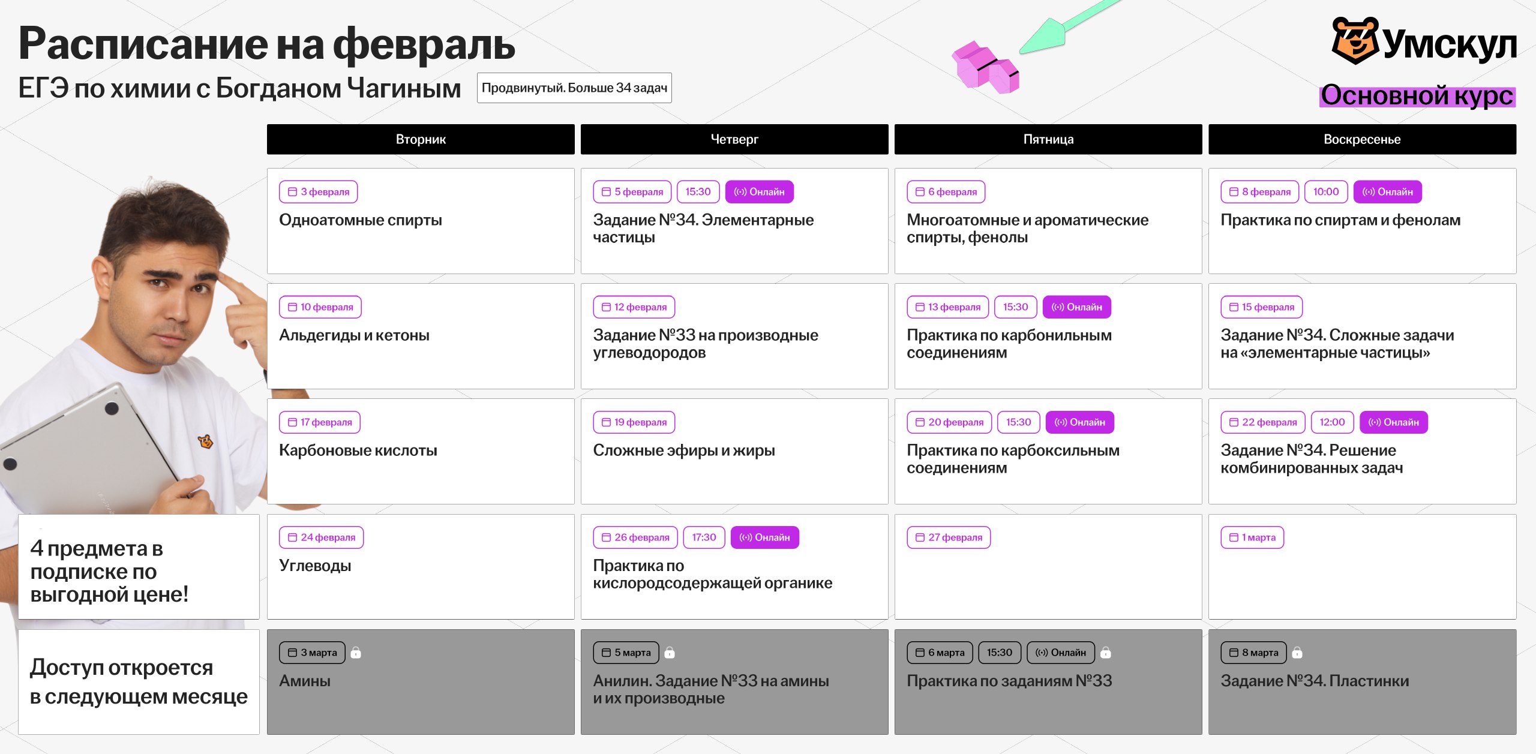
Task: Open the Альдегиды и кетоны lesson card
Action: [420, 336]
